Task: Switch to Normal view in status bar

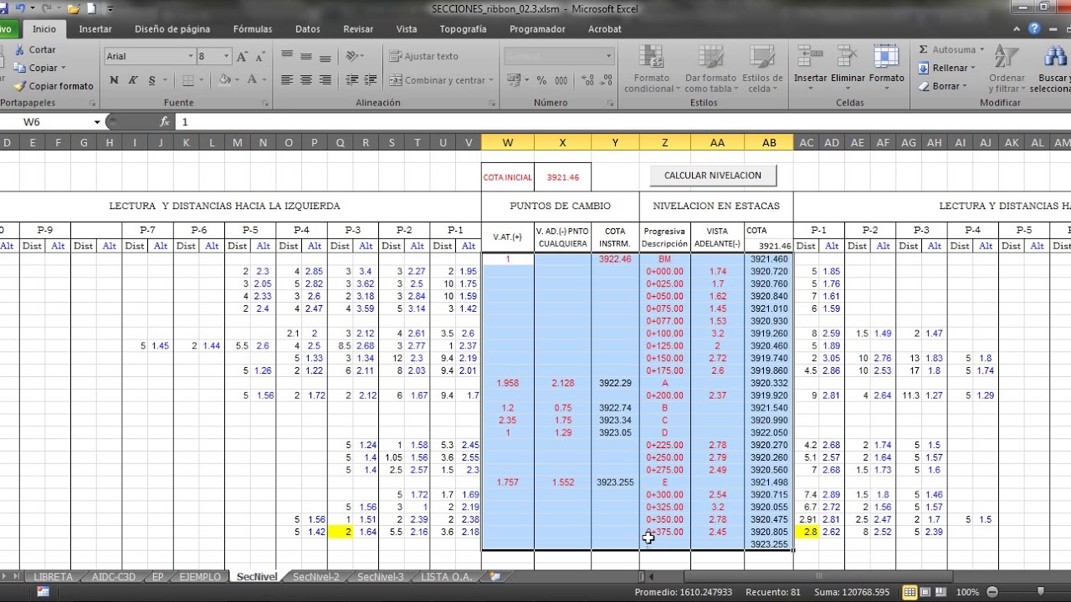Action: tap(909, 592)
